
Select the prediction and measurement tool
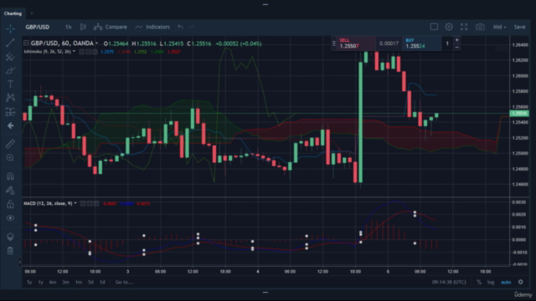point(10,111)
